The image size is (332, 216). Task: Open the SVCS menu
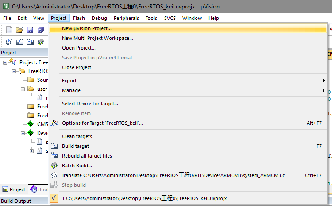click(x=170, y=18)
